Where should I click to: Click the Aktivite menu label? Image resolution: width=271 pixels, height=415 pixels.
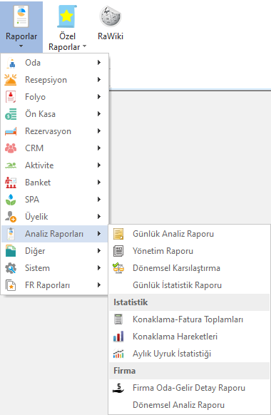[39, 165]
